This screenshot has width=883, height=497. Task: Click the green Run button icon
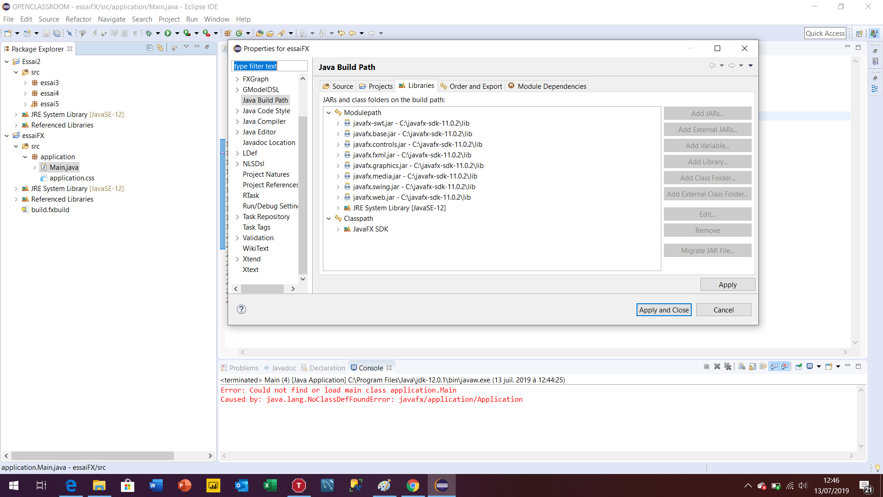168,33
